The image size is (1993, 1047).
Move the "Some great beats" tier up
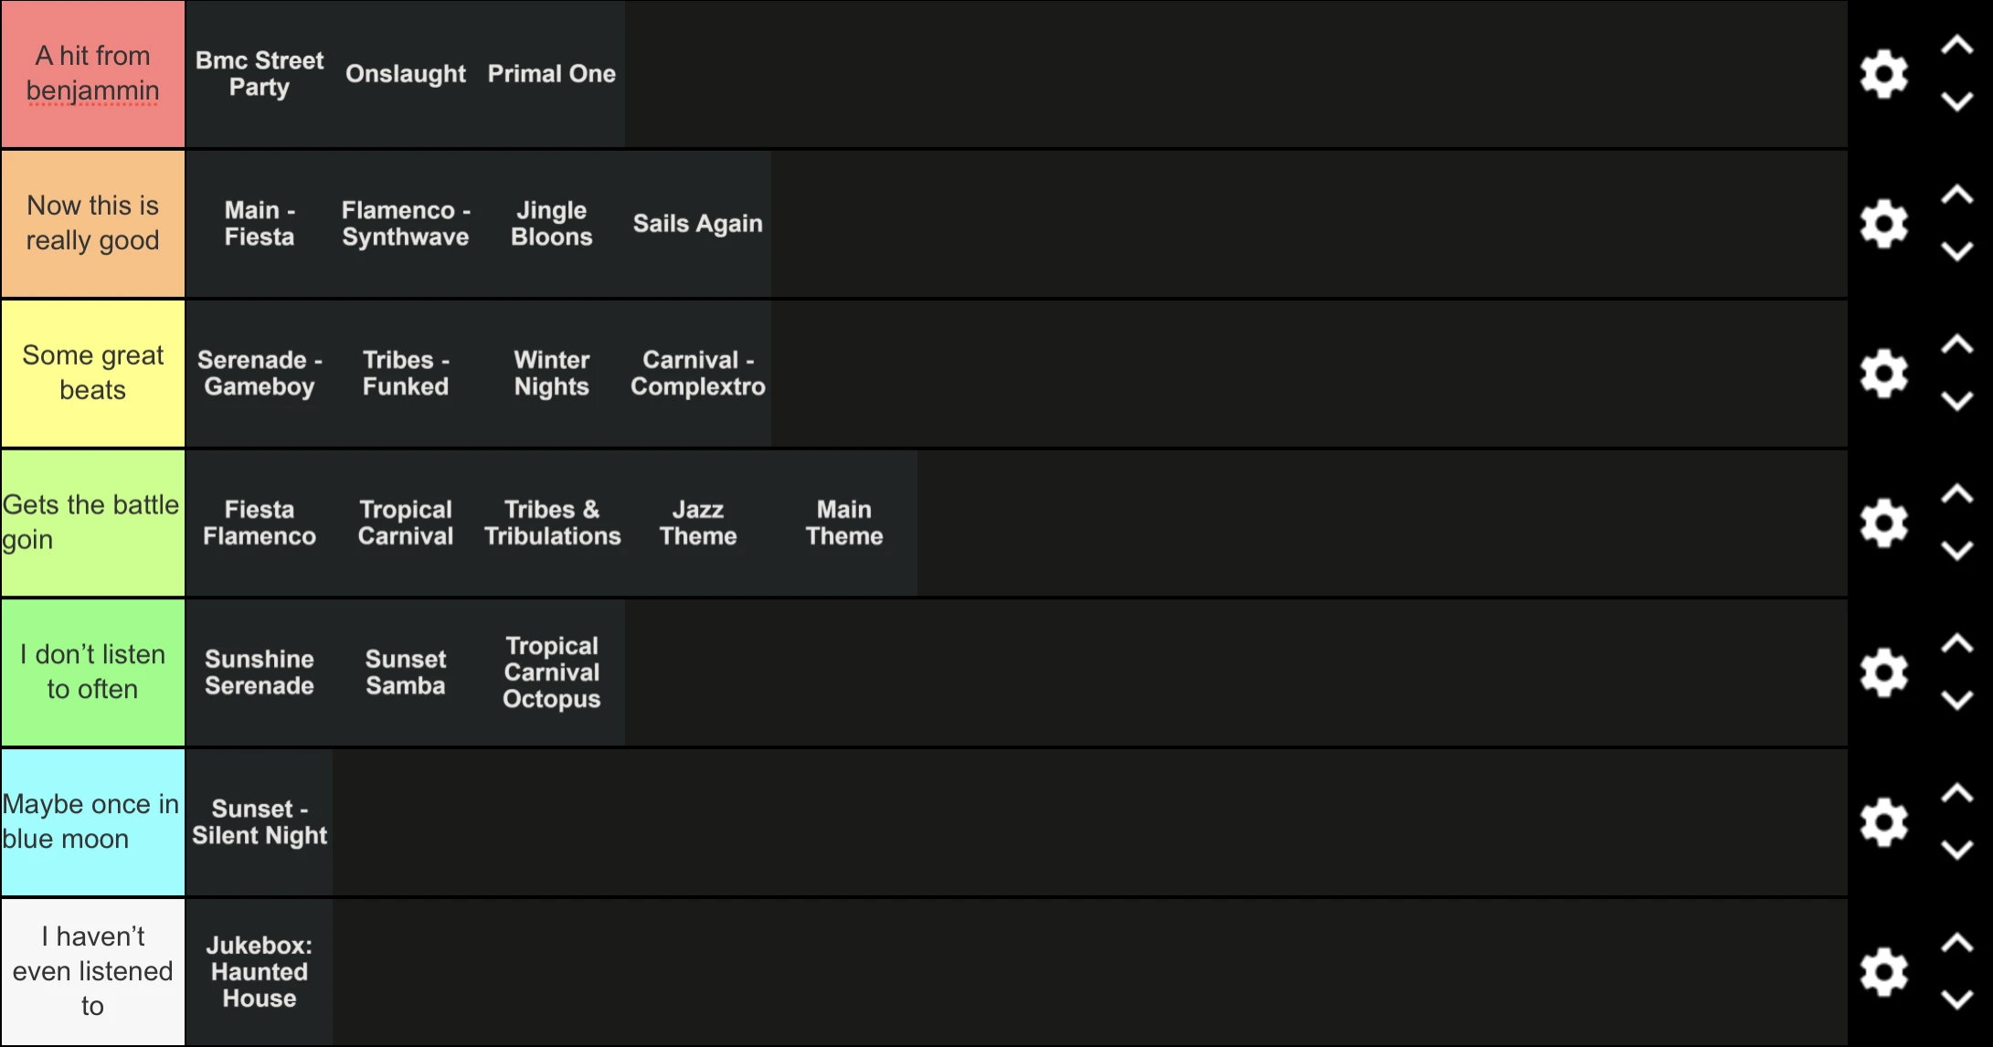[x=1956, y=343]
